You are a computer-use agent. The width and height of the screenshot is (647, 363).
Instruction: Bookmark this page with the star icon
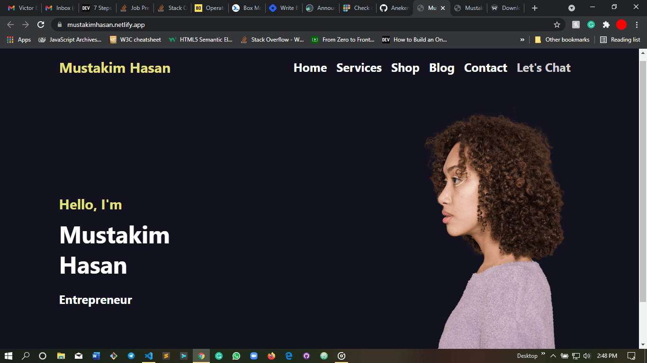tap(557, 25)
